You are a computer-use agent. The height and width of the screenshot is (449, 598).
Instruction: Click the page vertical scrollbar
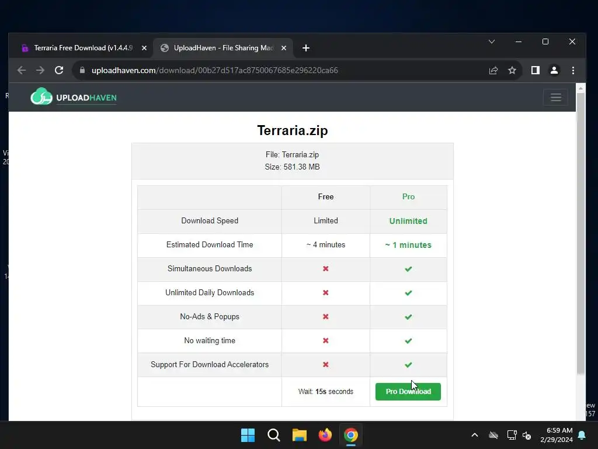coord(580,233)
